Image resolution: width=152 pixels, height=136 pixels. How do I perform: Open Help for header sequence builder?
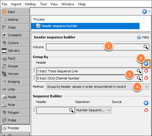(143, 37)
